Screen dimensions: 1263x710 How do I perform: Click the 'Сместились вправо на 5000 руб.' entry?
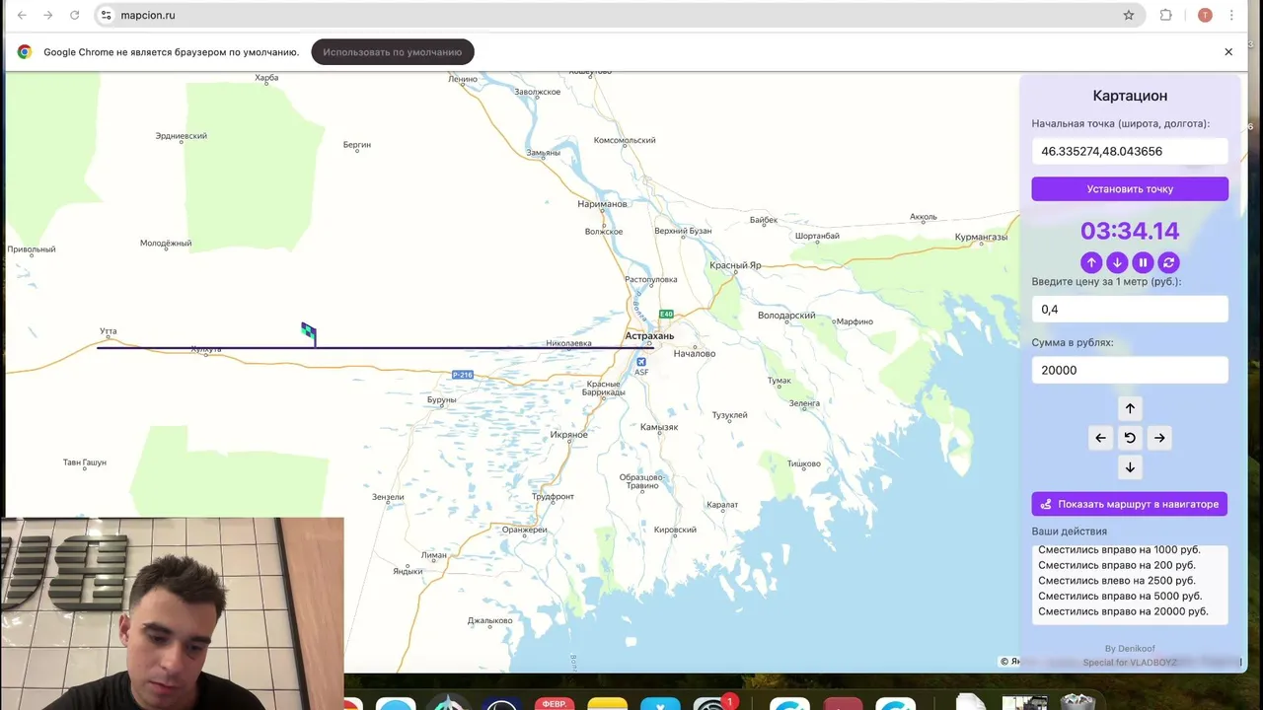[1120, 596]
